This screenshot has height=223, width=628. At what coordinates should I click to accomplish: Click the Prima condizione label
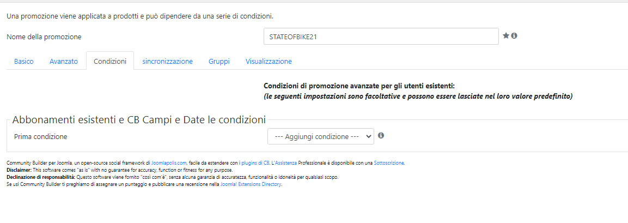[x=40, y=137]
